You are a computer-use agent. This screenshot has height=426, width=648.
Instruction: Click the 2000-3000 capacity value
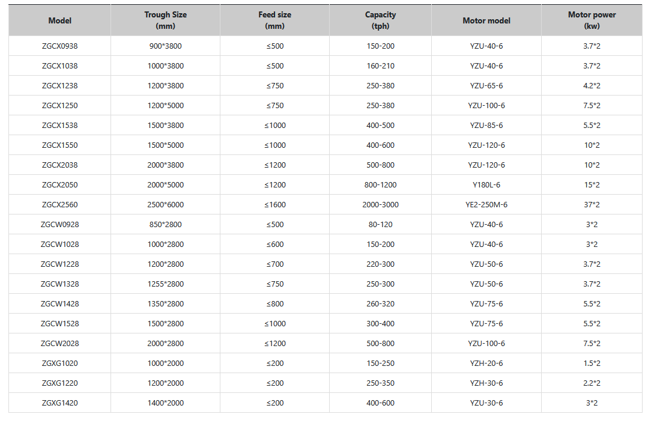(380, 205)
